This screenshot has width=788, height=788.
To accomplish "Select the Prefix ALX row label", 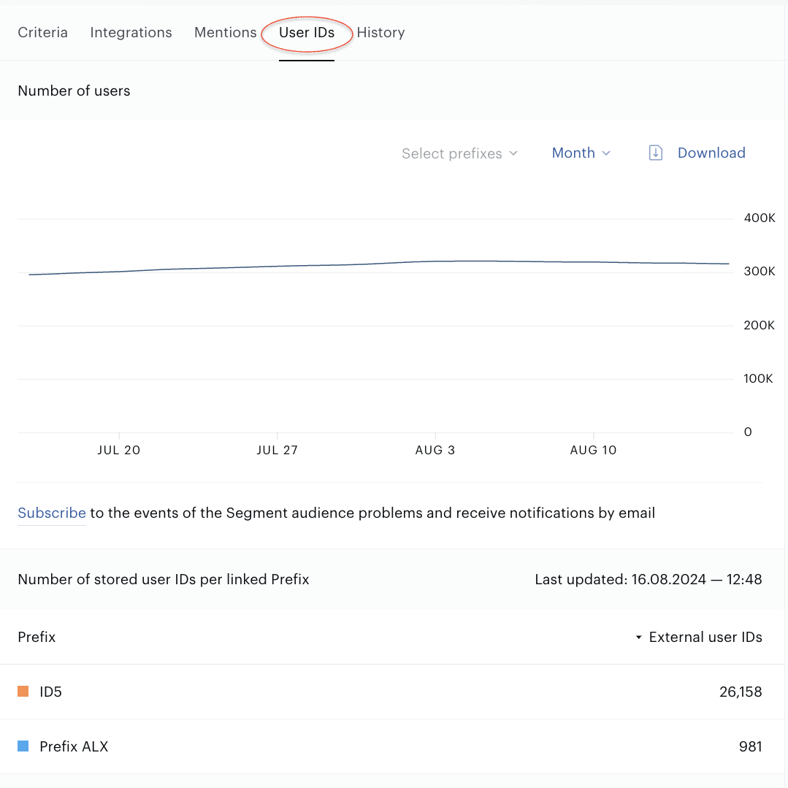I will tap(74, 747).
